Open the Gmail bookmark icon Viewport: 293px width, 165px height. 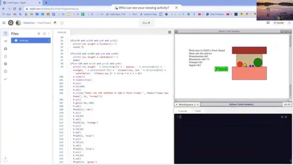(x=15, y=14)
